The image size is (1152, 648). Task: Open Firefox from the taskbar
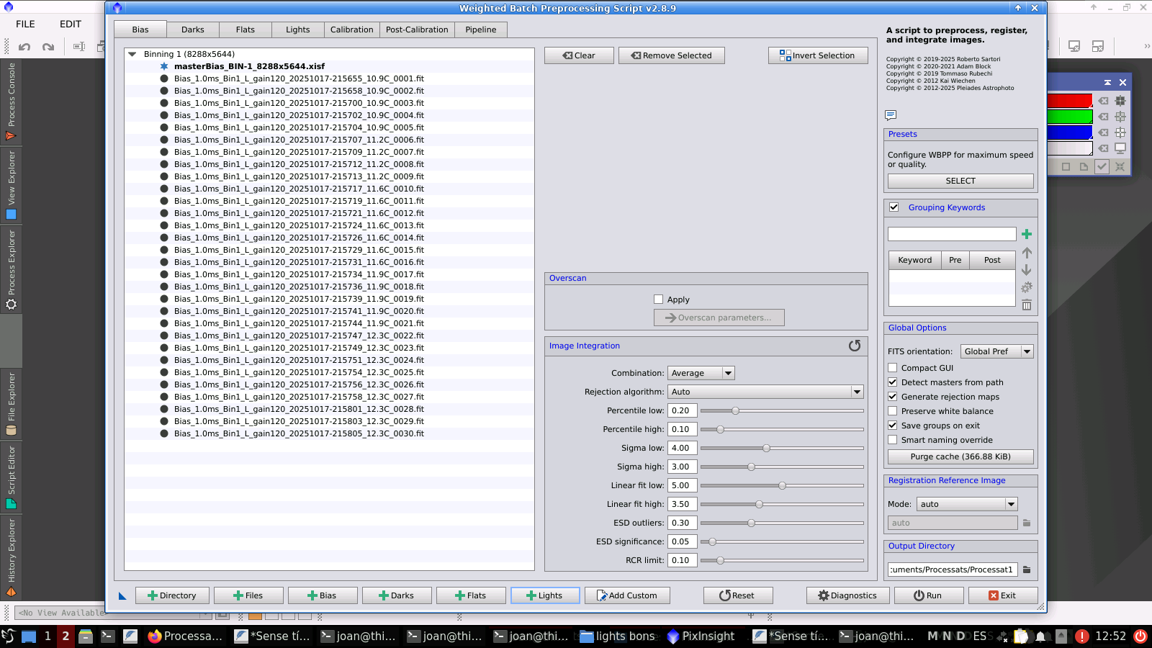[186, 636]
